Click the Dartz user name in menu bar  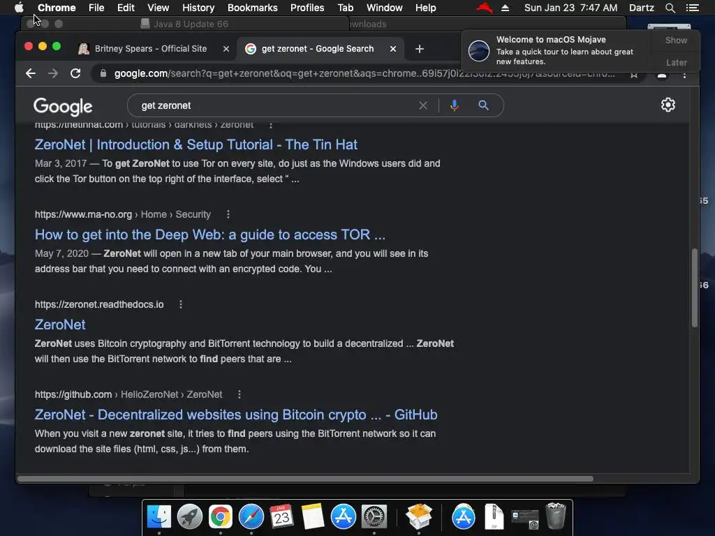tap(642, 8)
